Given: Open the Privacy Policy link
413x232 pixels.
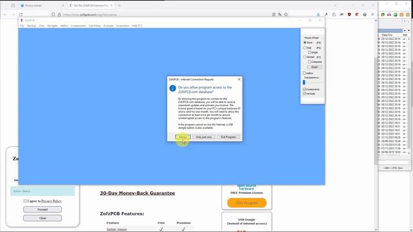Looking at the screenshot, I should (52, 201).
